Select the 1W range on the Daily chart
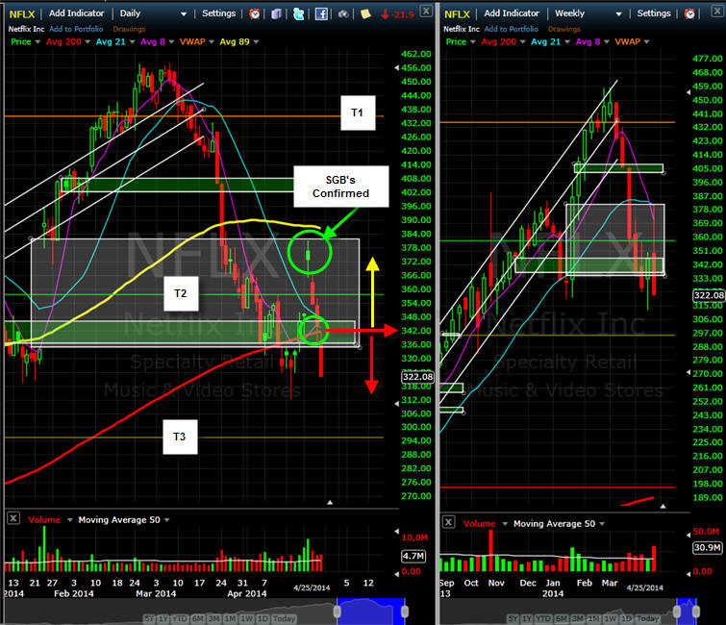The width and height of the screenshot is (726, 625). click(246, 618)
